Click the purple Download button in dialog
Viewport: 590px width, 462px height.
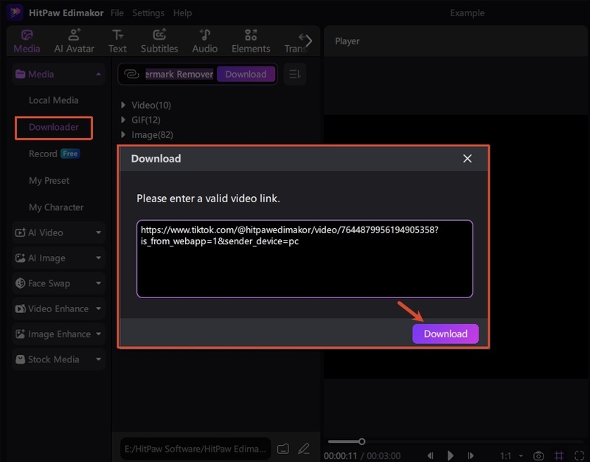(x=445, y=334)
